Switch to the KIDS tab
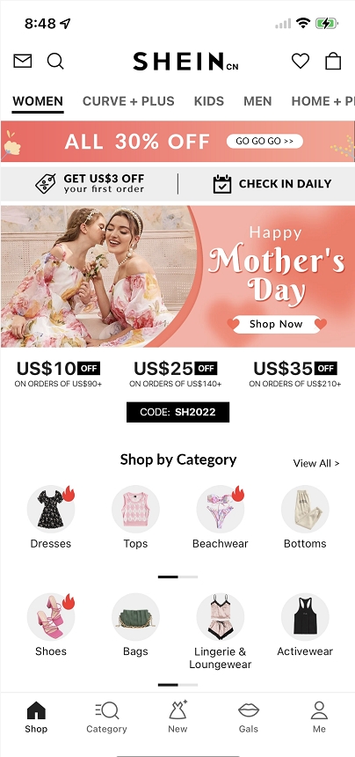Viewport: 355px width, 757px height. click(208, 101)
